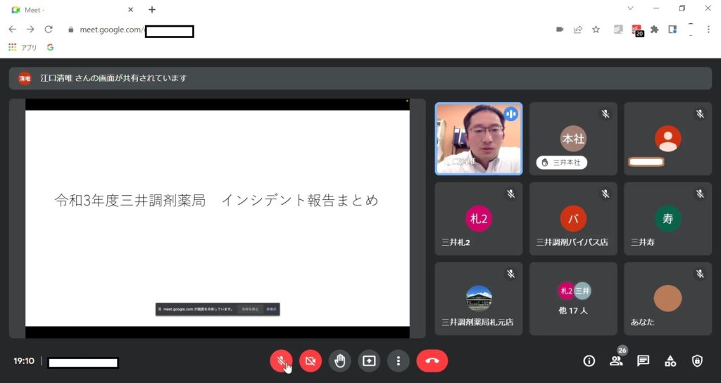Open the red extension with 20 badge
Screen dimensions: 721x383
click(637, 30)
